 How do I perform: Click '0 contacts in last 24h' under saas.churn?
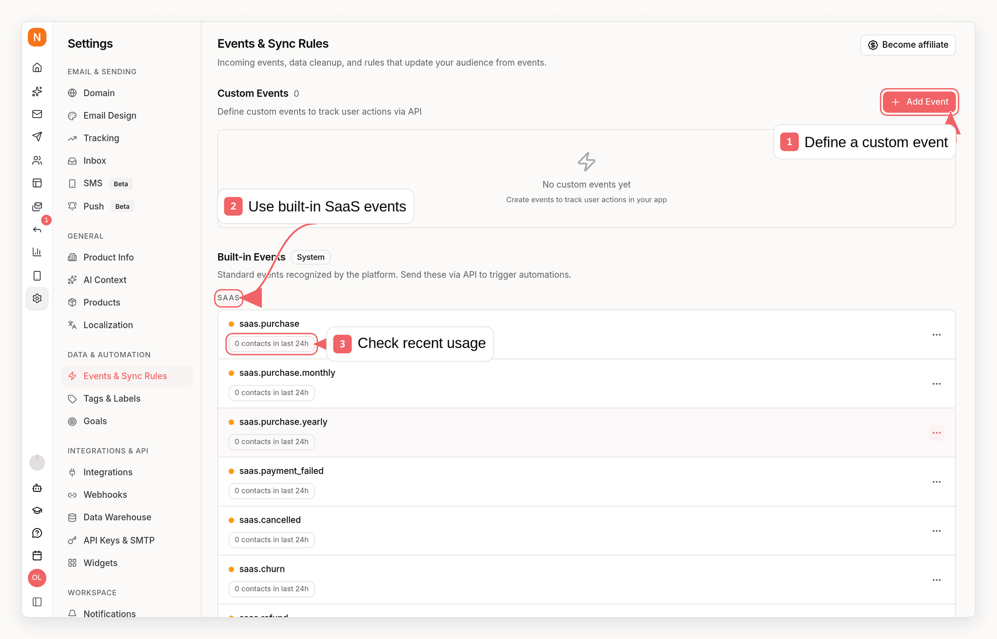tap(272, 589)
